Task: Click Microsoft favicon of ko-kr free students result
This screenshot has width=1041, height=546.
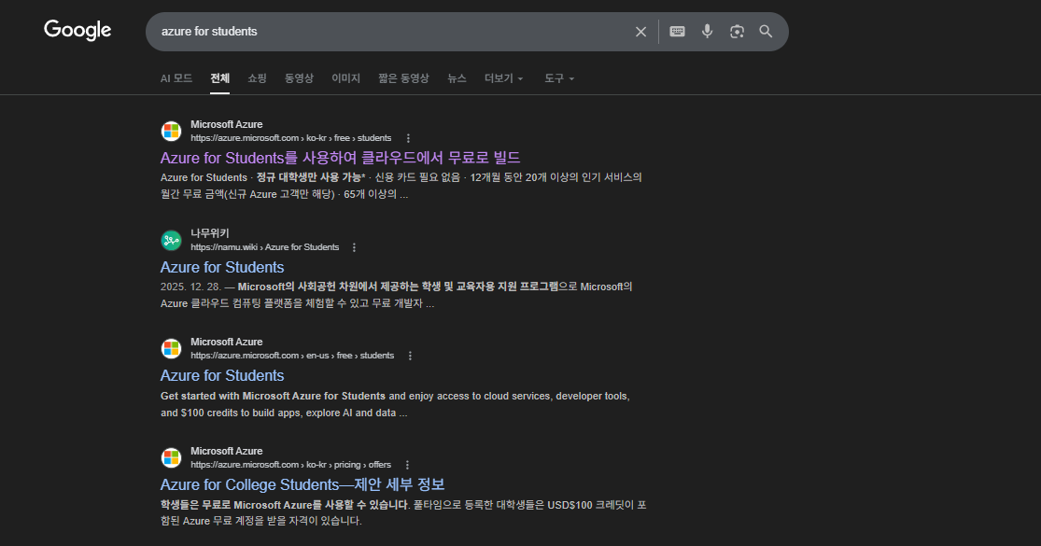Action: [171, 132]
